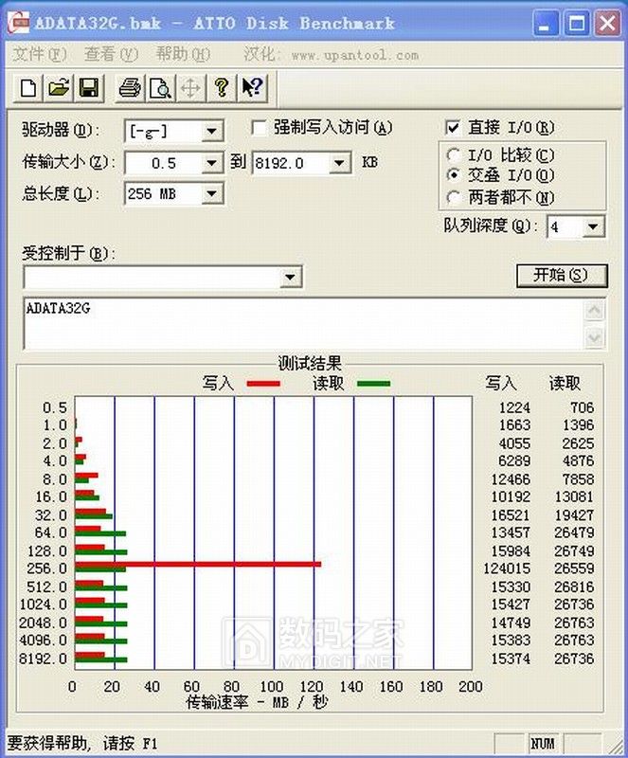
Task: Click the context help pointer icon
Action: click(x=252, y=88)
